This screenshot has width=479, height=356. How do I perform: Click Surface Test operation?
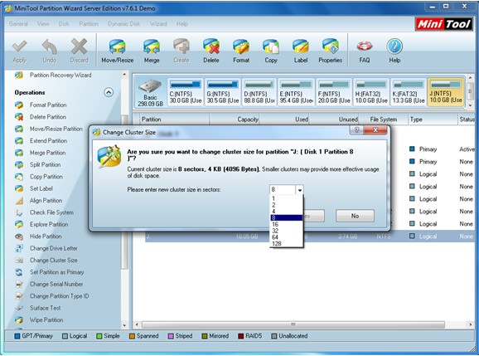pos(46,308)
